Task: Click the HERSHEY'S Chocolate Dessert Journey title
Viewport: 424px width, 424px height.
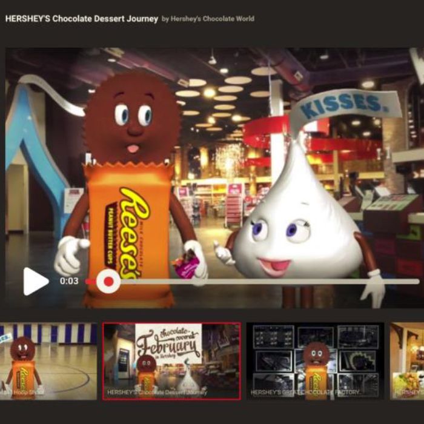Action: pyautogui.click(x=82, y=19)
